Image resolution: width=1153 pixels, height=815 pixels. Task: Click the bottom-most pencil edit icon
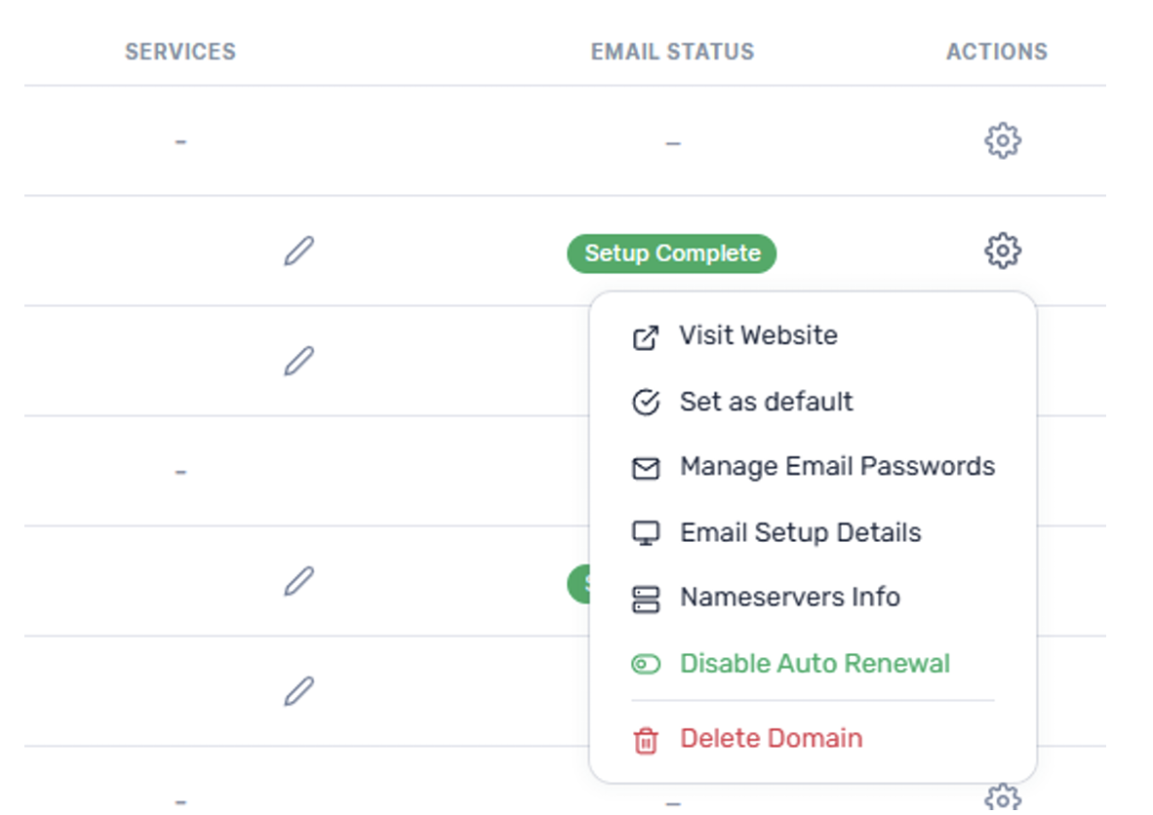[x=299, y=691]
